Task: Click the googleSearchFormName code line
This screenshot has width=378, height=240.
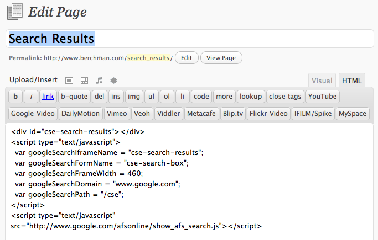Action: (x=101, y=163)
